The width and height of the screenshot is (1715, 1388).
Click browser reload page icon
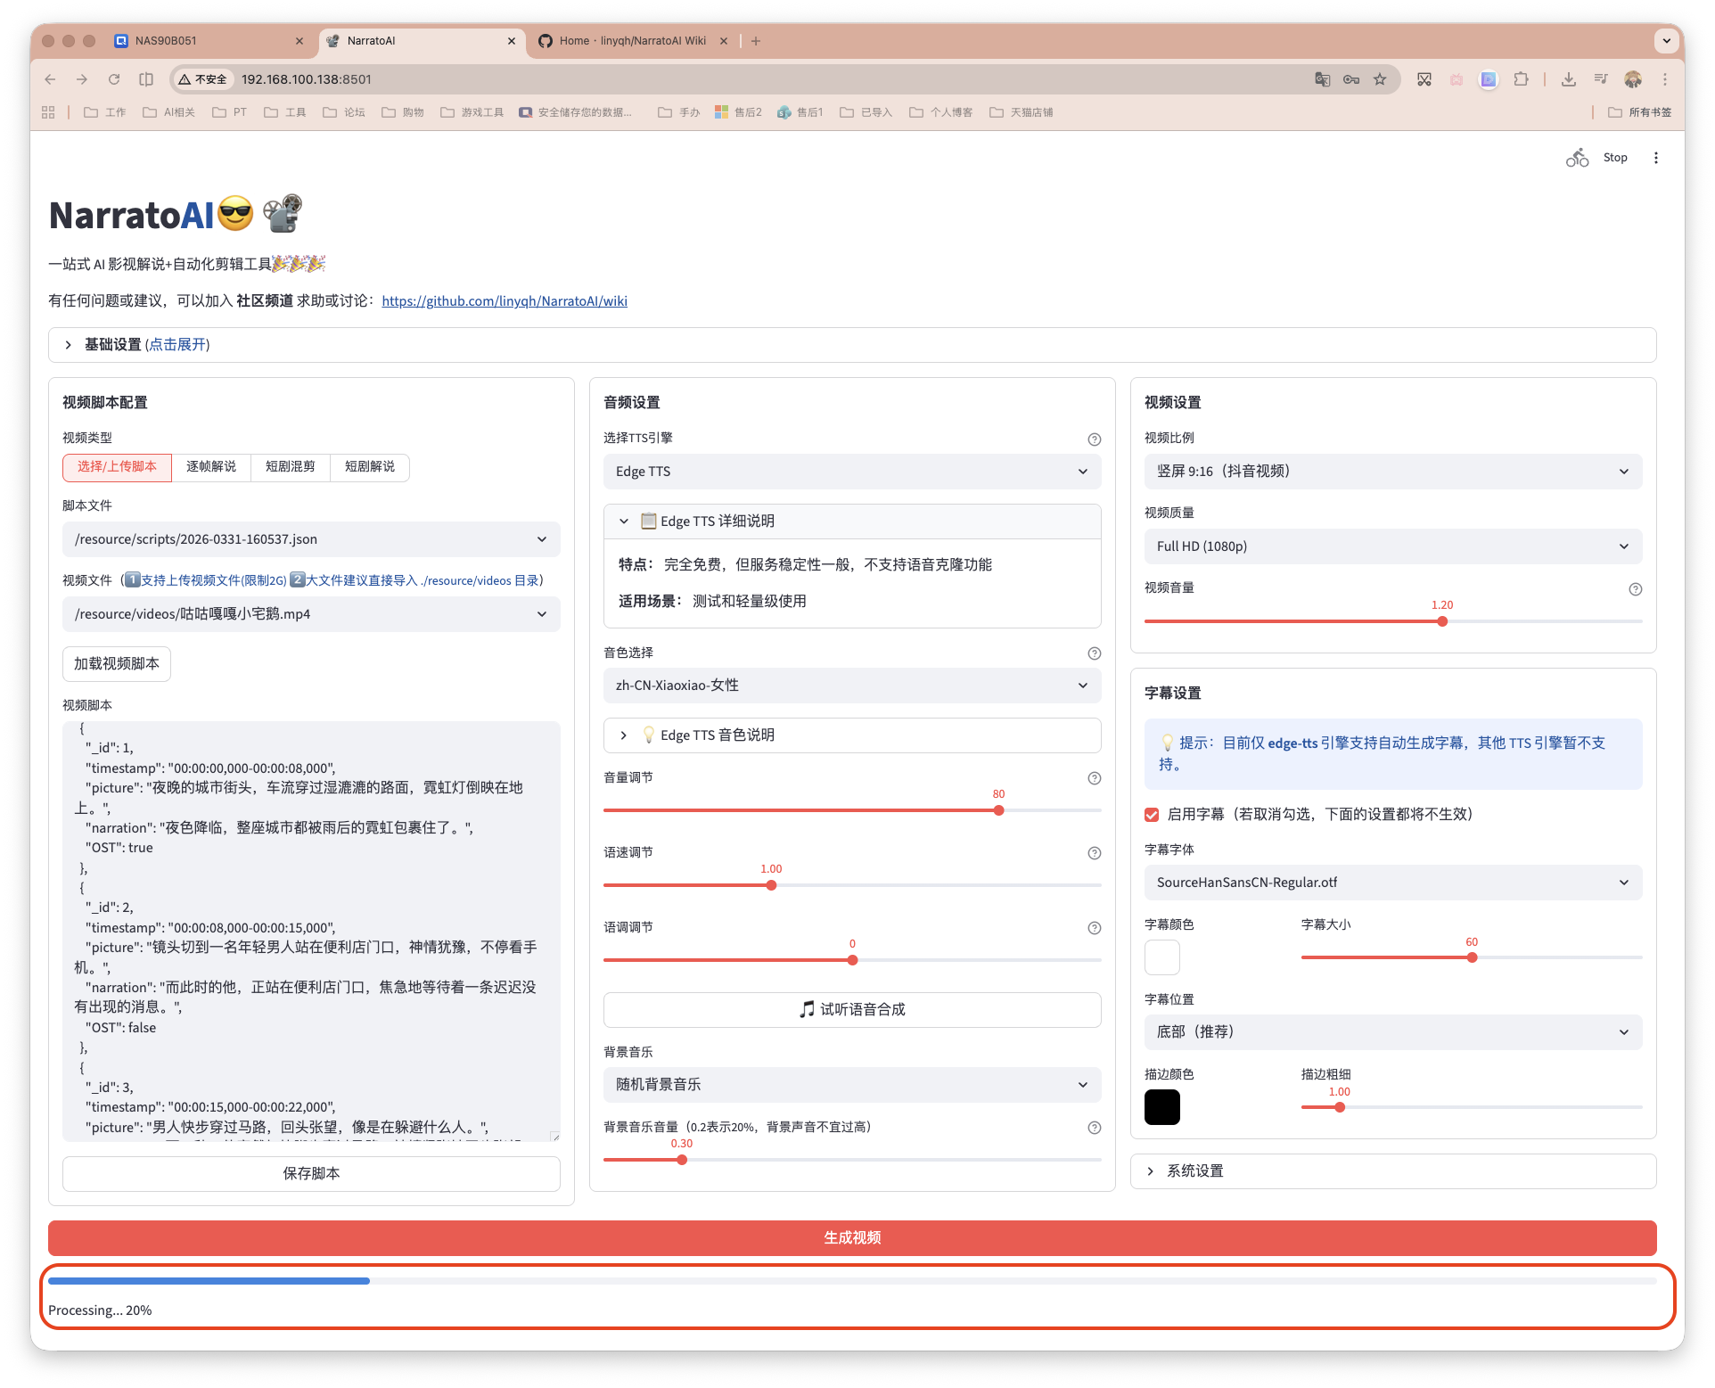point(114,79)
